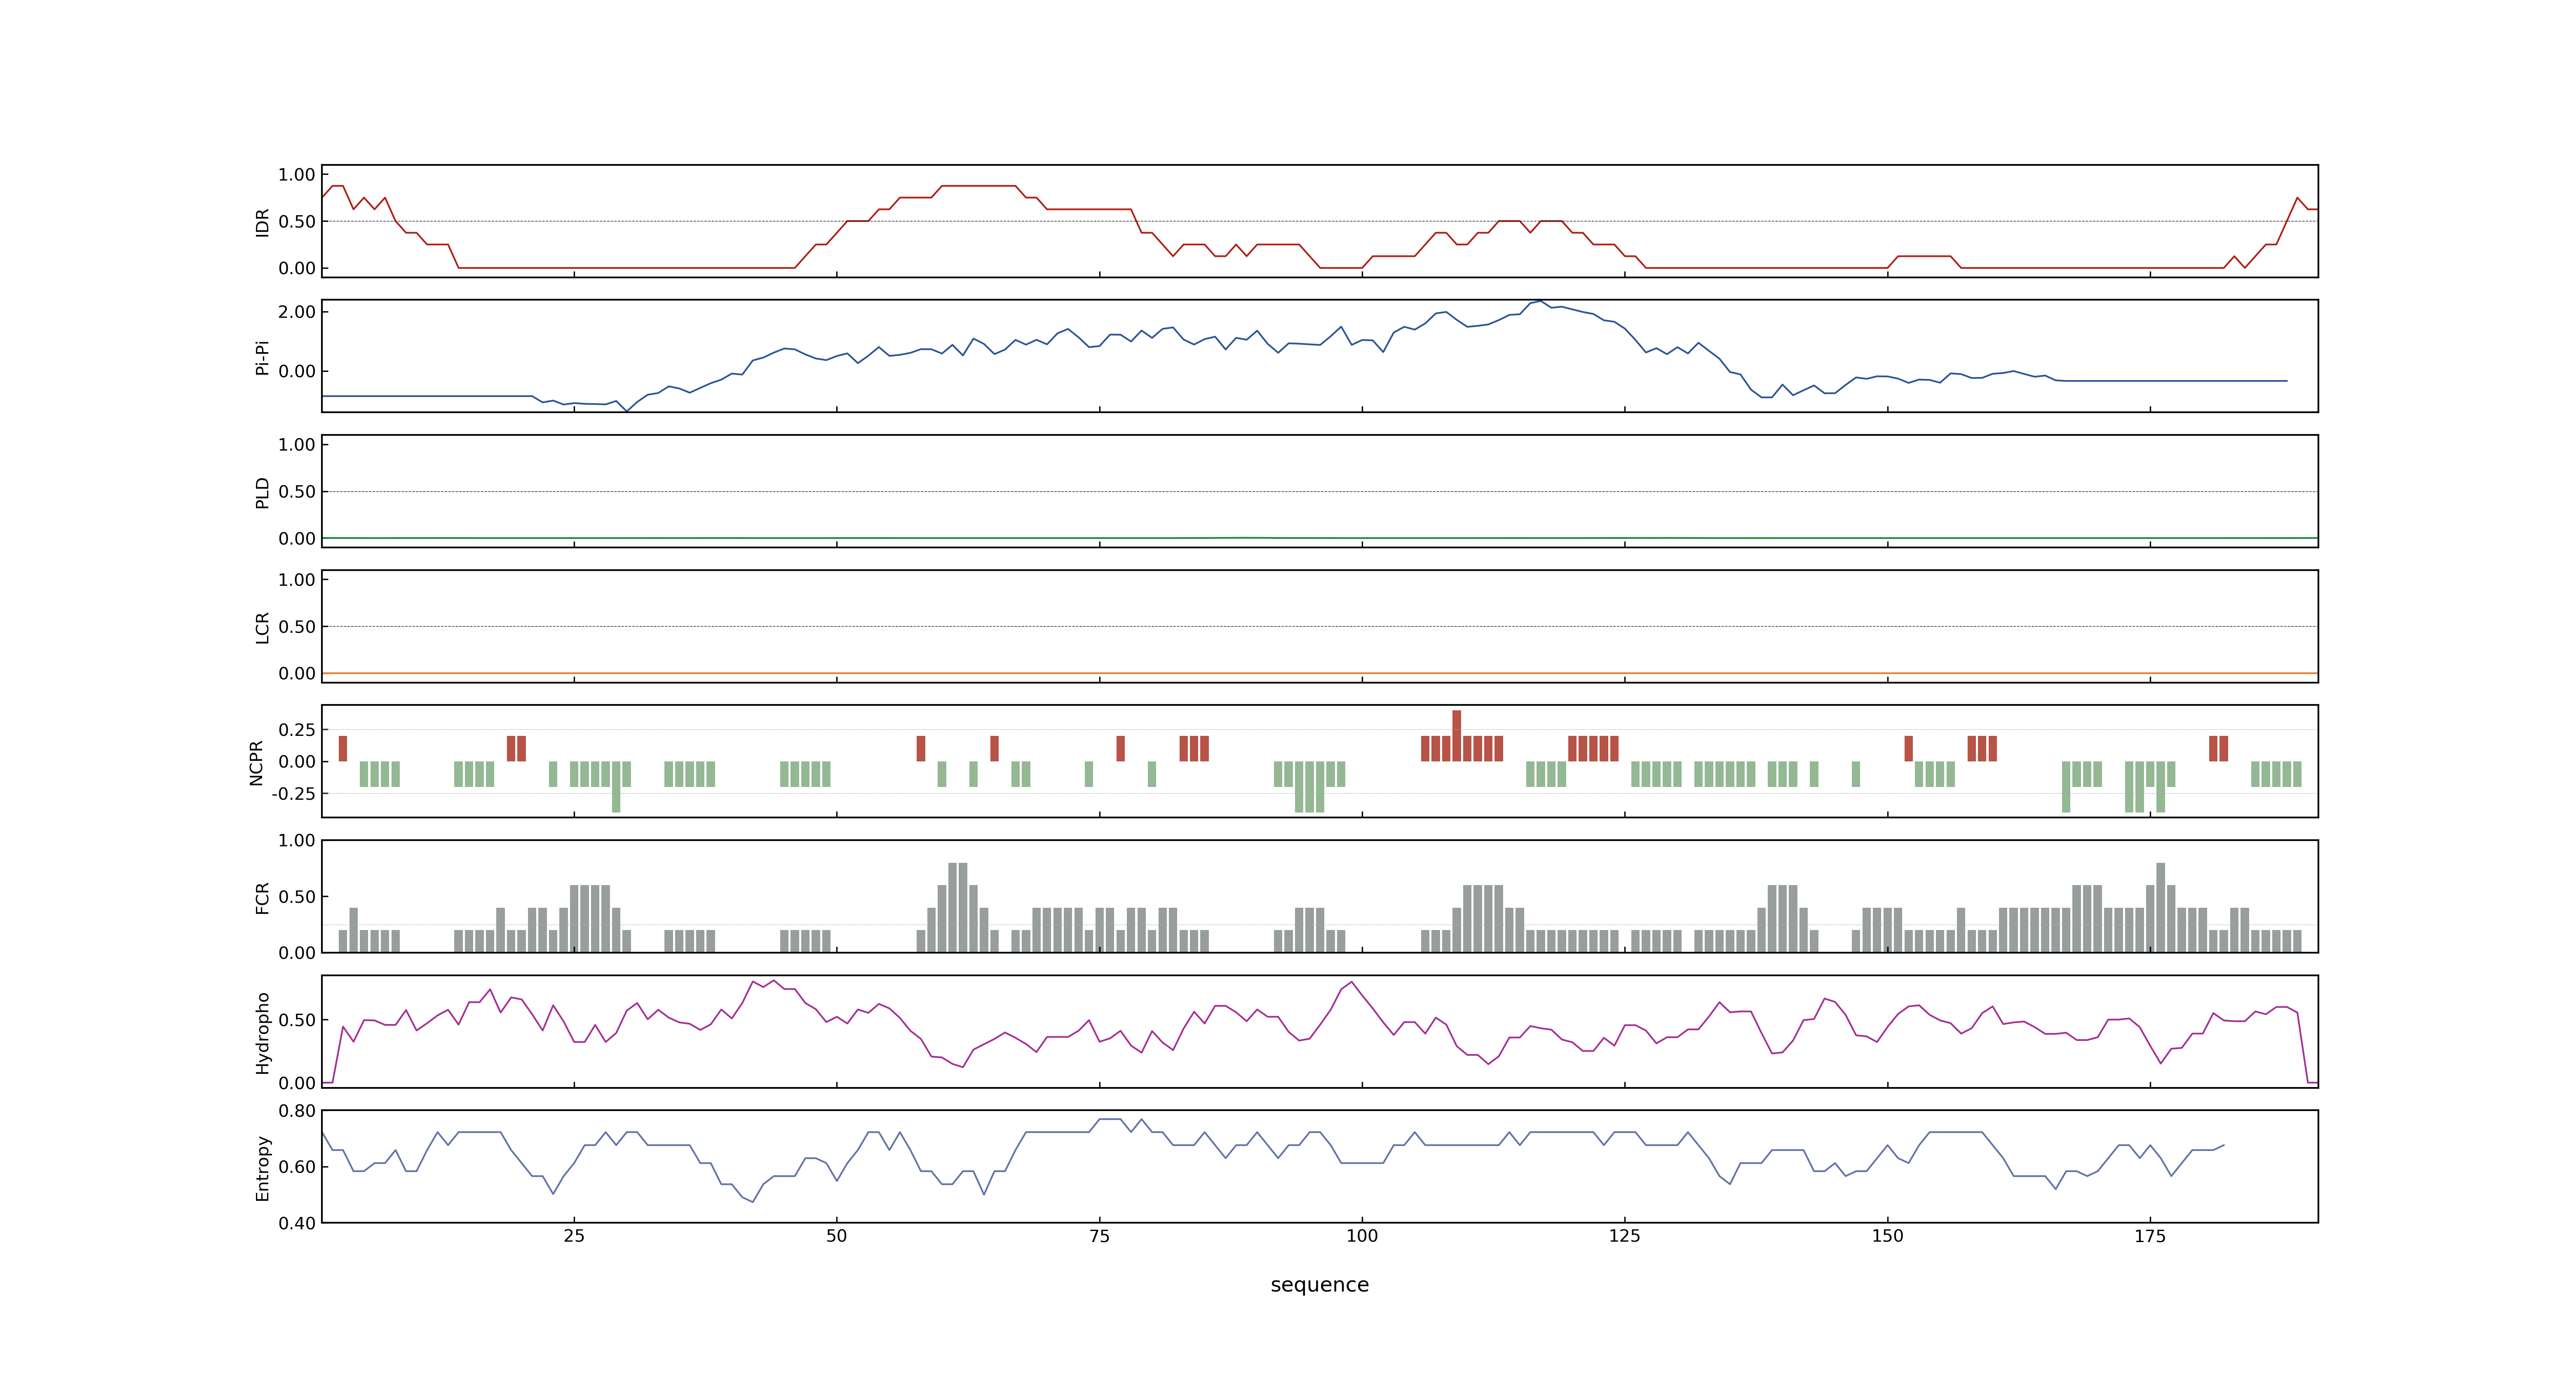This screenshot has width=2576, height=1374.
Task: Click the tallest red NCPR bar near 109
Action: pos(1456,736)
